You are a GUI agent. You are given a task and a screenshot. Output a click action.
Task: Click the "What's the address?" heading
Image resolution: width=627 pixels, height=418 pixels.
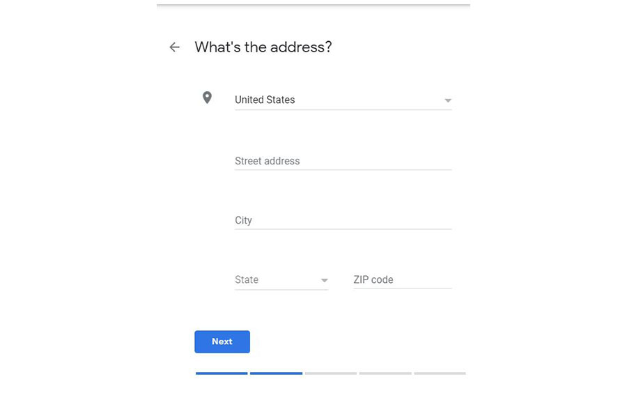[x=263, y=47]
